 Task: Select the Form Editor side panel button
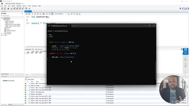[x=185, y=58]
